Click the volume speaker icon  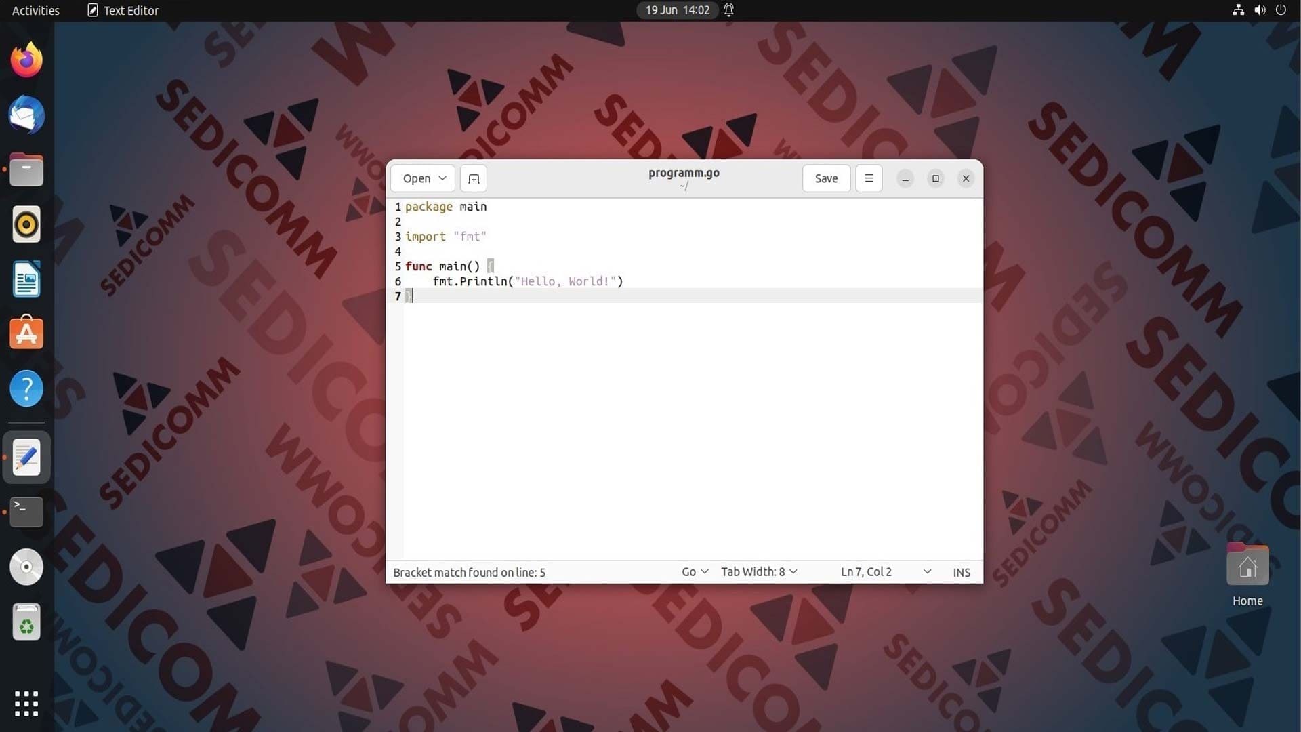1260,10
